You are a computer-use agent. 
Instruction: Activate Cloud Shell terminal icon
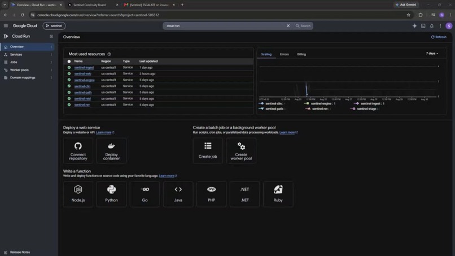tap(423, 26)
